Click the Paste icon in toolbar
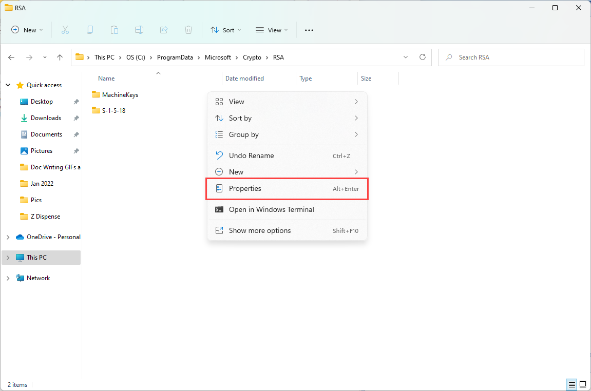This screenshot has width=591, height=391. [115, 30]
